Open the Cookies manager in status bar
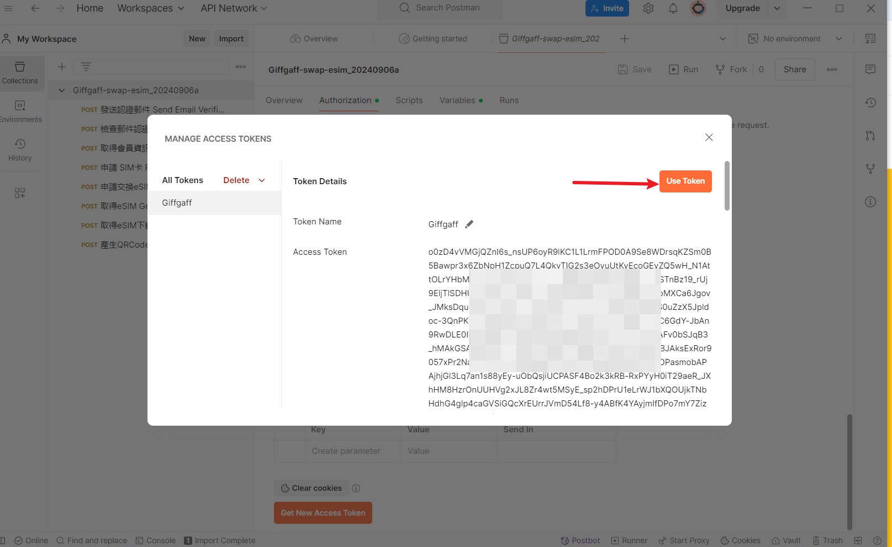Image resolution: width=892 pixels, height=547 pixels. point(740,540)
